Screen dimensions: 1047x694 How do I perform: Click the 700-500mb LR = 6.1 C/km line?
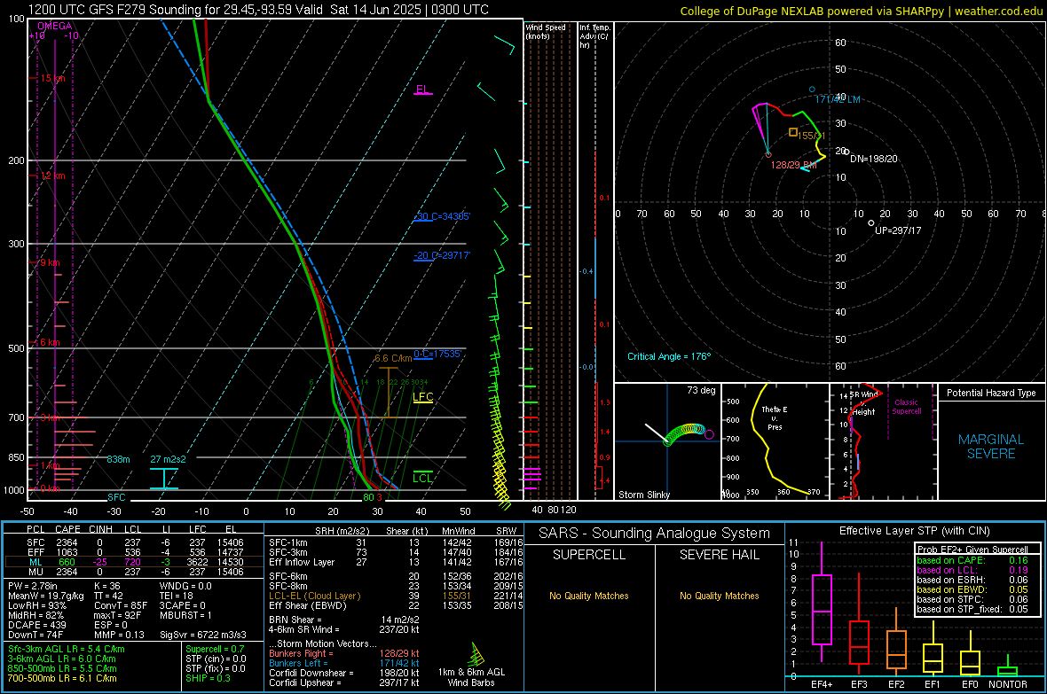62,678
